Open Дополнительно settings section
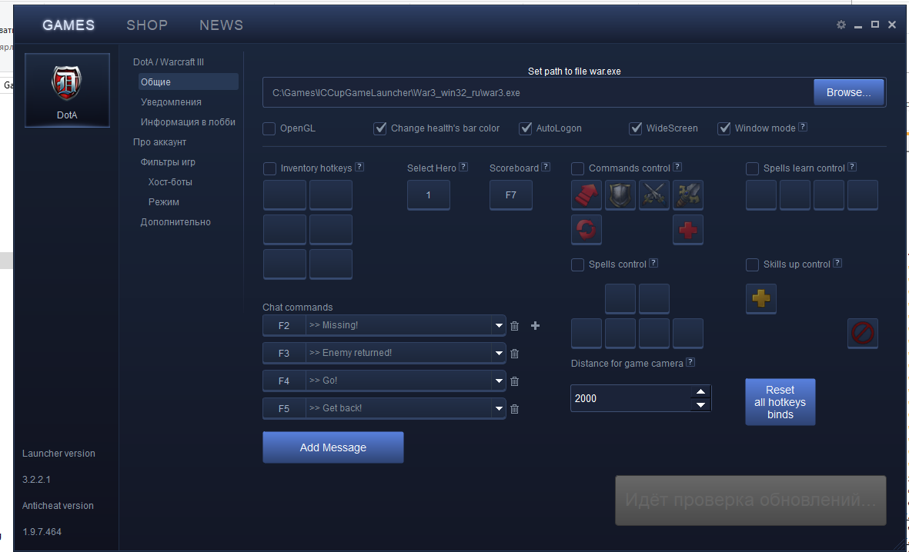 [175, 222]
